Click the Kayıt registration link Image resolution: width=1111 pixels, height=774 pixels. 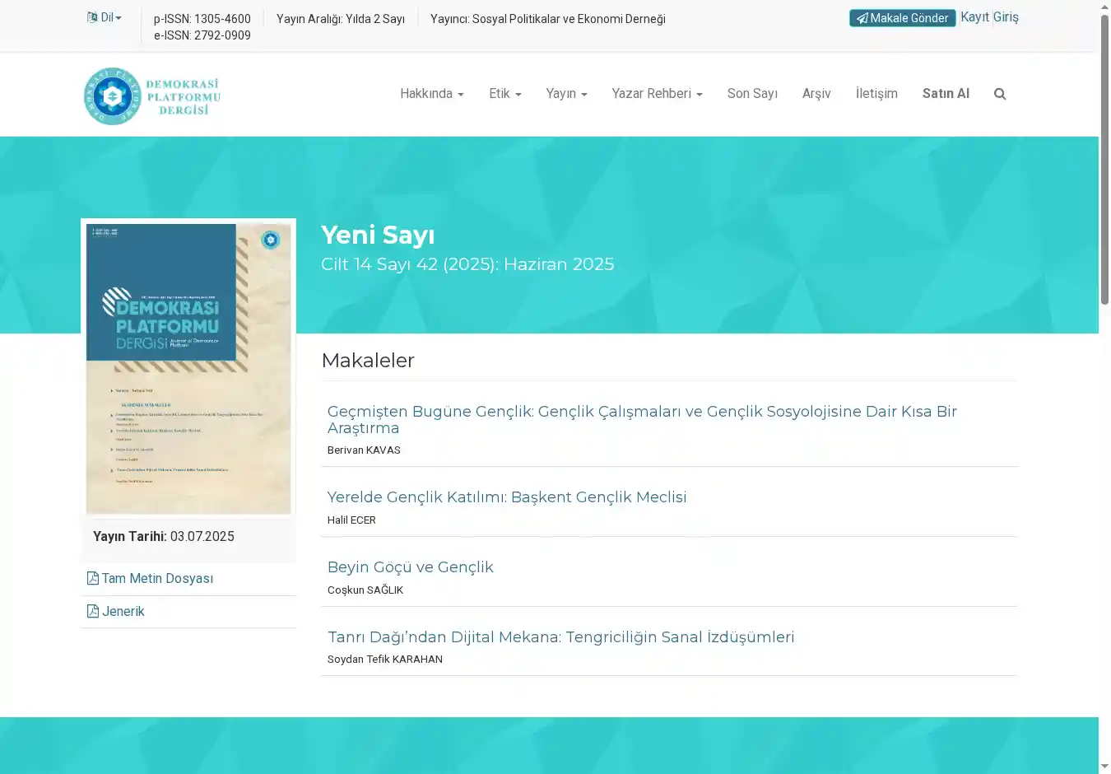[974, 17]
